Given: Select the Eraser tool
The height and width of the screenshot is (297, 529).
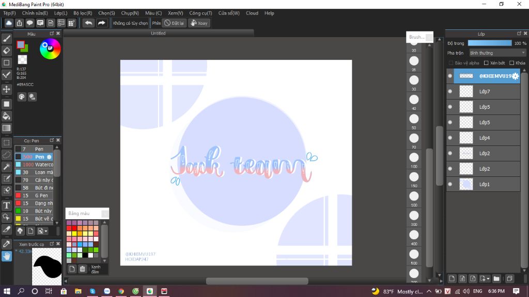Looking at the screenshot, I should click(6, 51).
